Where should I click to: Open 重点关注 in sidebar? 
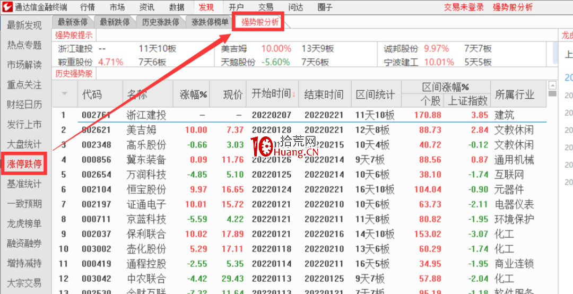24,85
